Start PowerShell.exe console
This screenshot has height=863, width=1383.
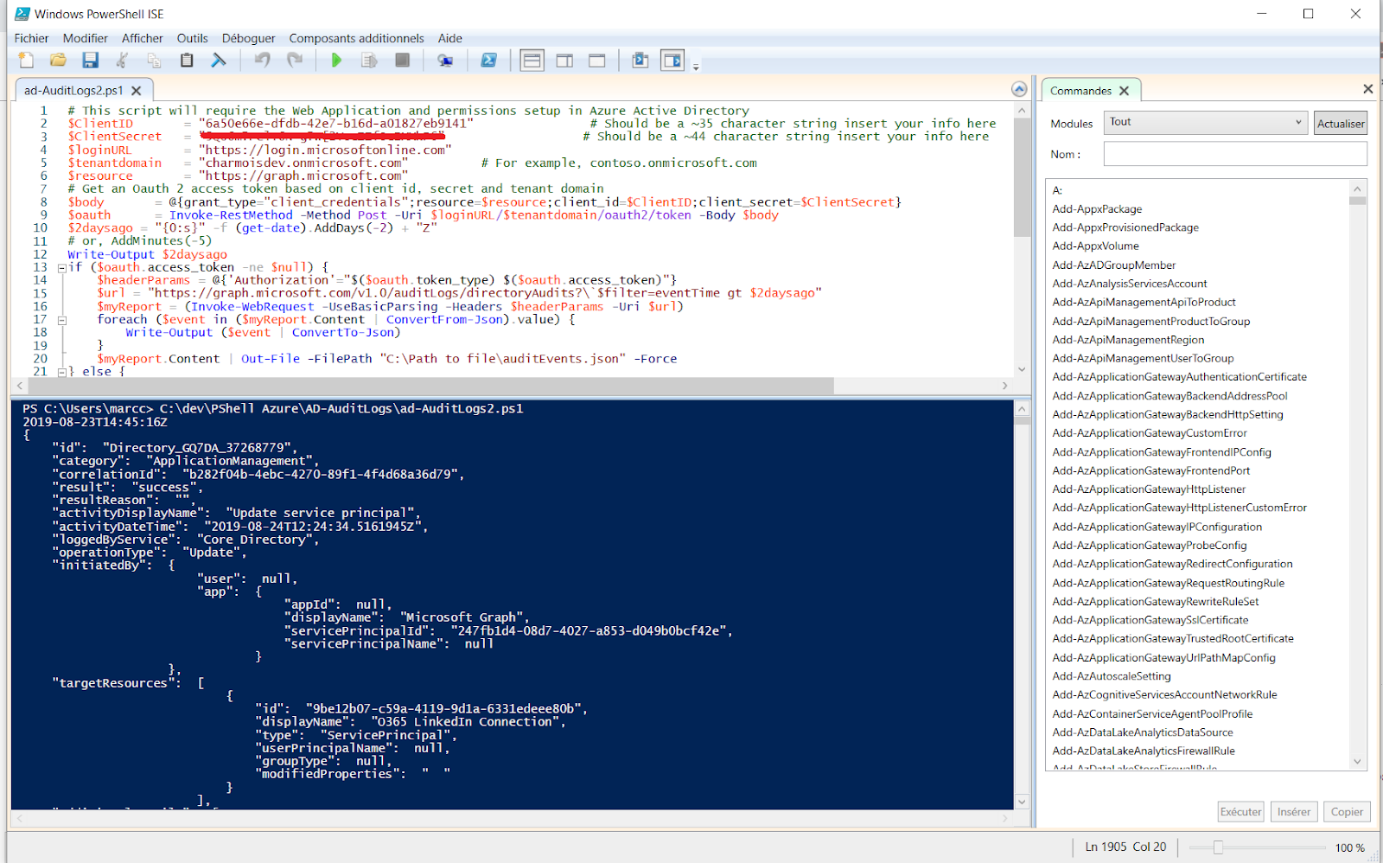tap(489, 60)
